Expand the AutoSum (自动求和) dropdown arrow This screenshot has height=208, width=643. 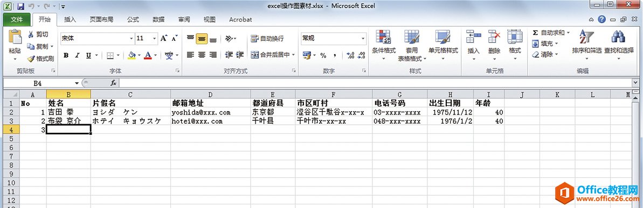coord(569,33)
